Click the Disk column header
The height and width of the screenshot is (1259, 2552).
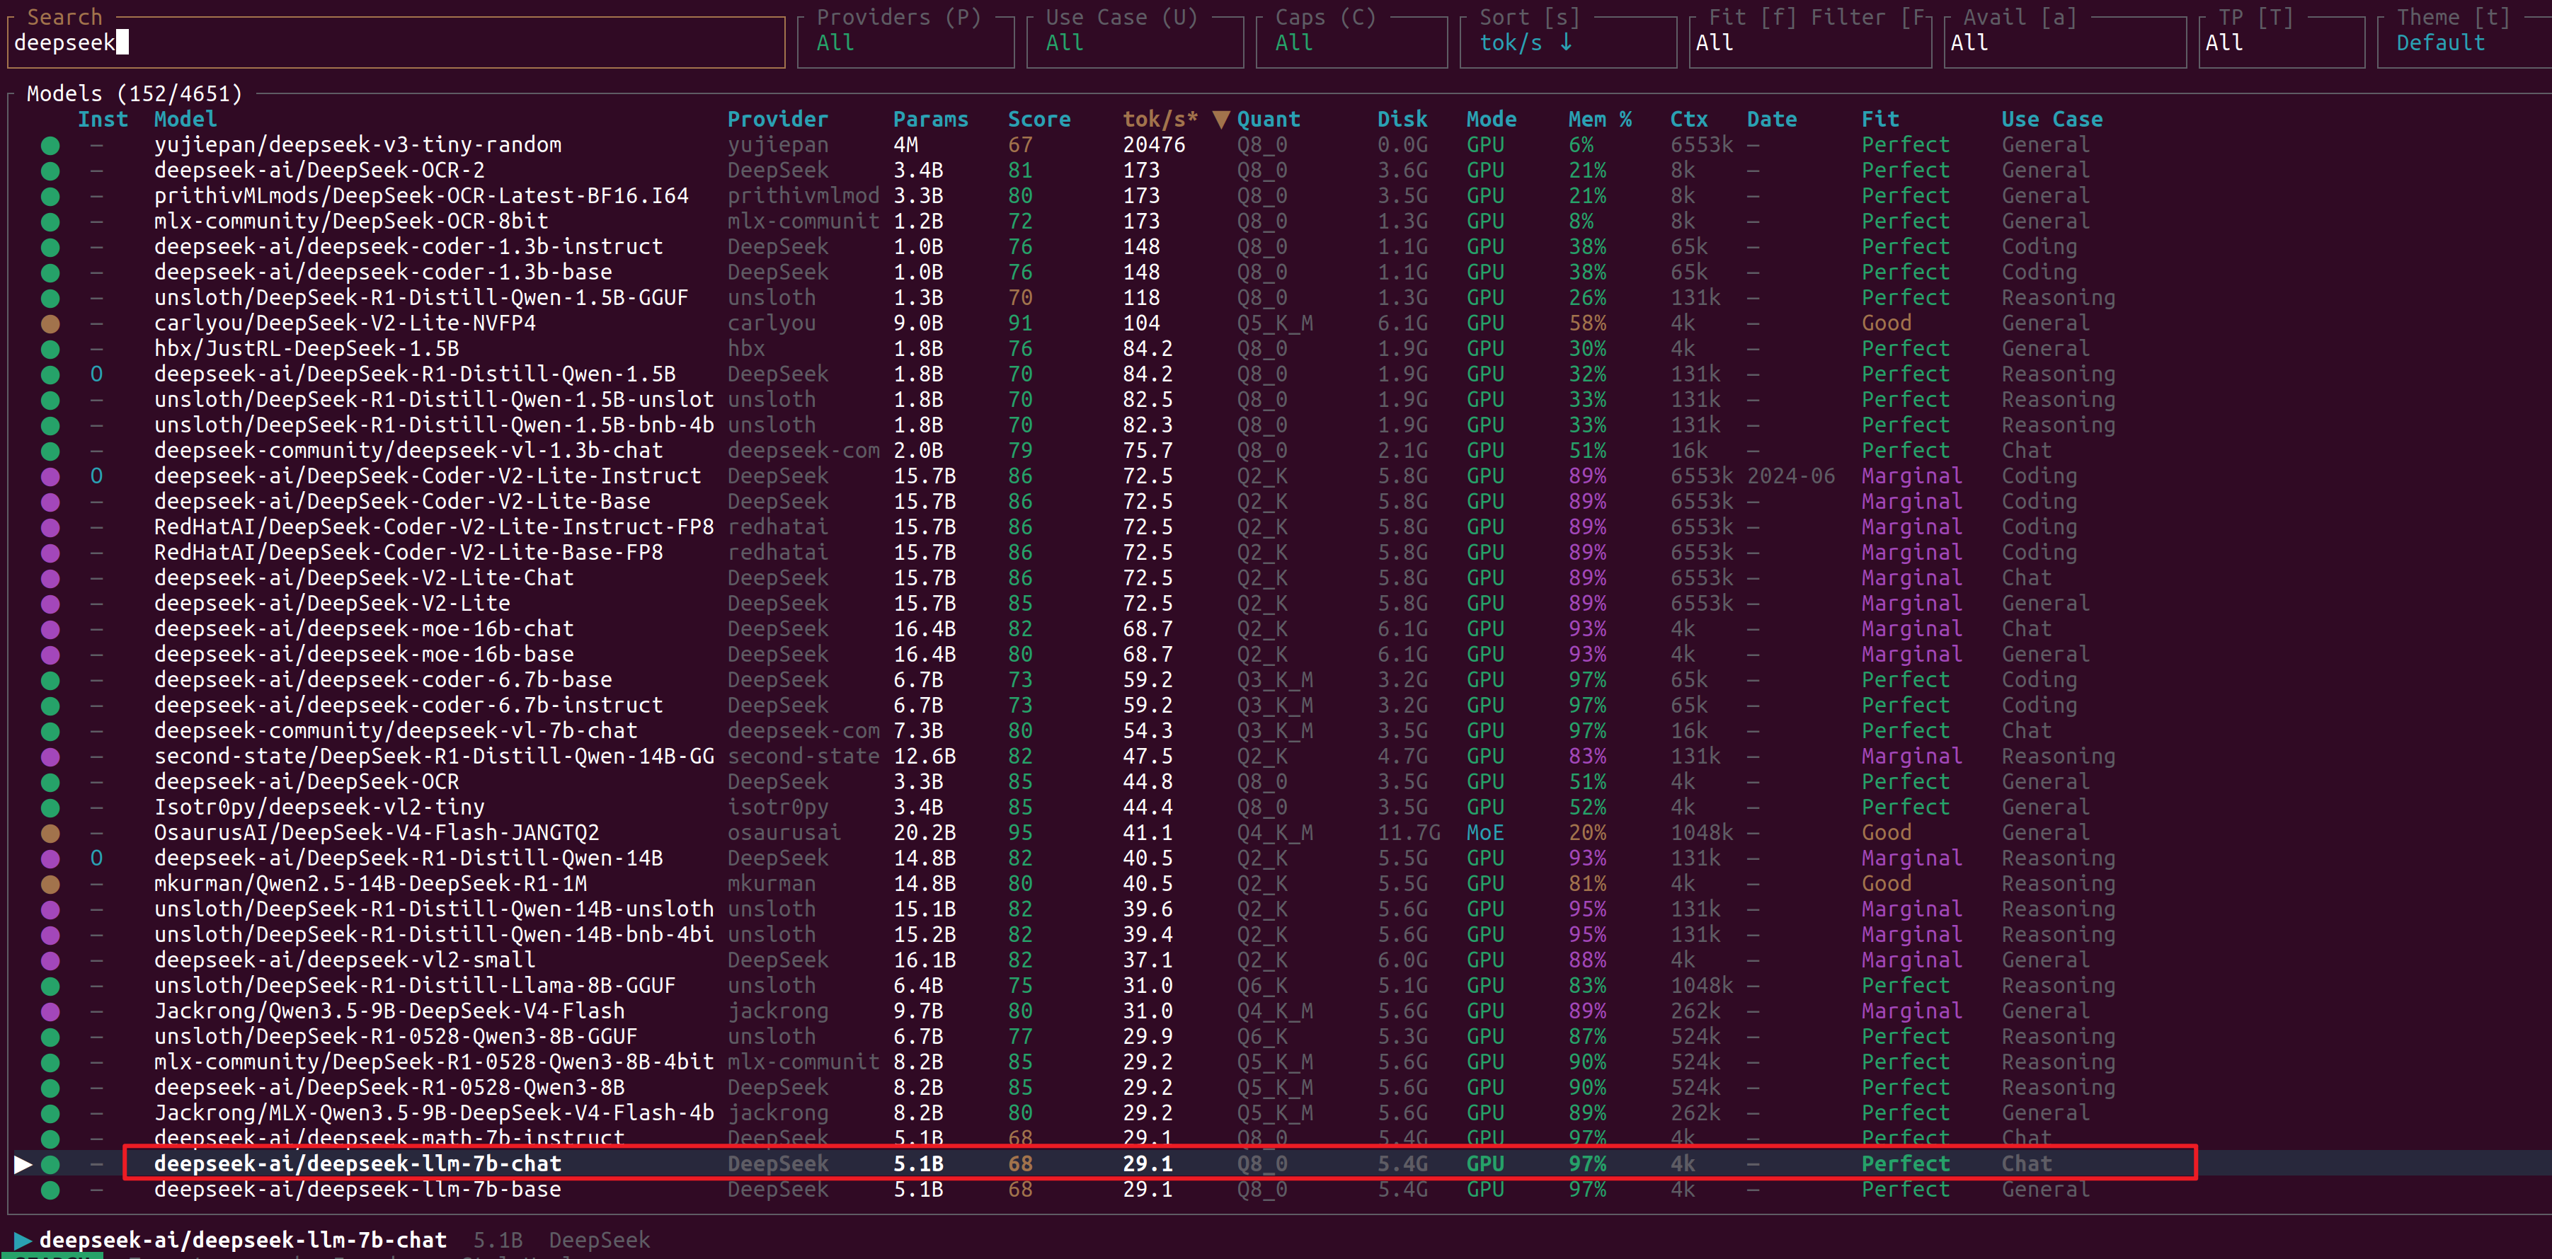(1402, 119)
